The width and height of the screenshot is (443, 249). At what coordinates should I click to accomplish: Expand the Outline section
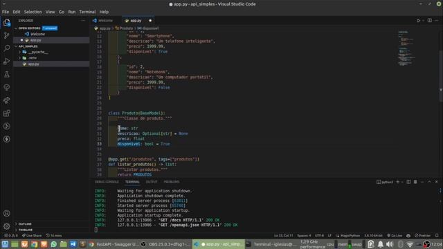[25, 224]
